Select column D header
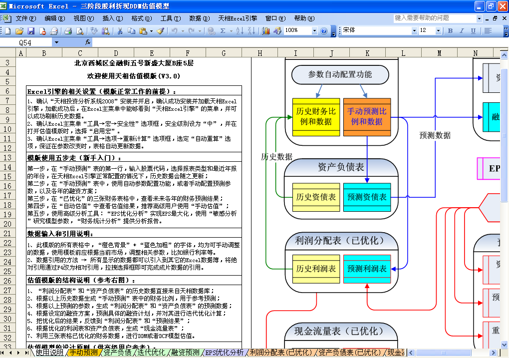Viewport: 509px width, 358px height. (x=116, y=53)
